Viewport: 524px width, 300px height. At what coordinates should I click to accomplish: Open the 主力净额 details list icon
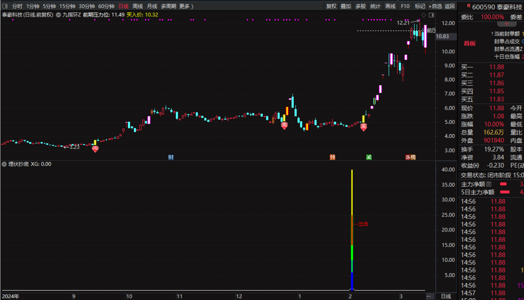[x=489, y=184]
